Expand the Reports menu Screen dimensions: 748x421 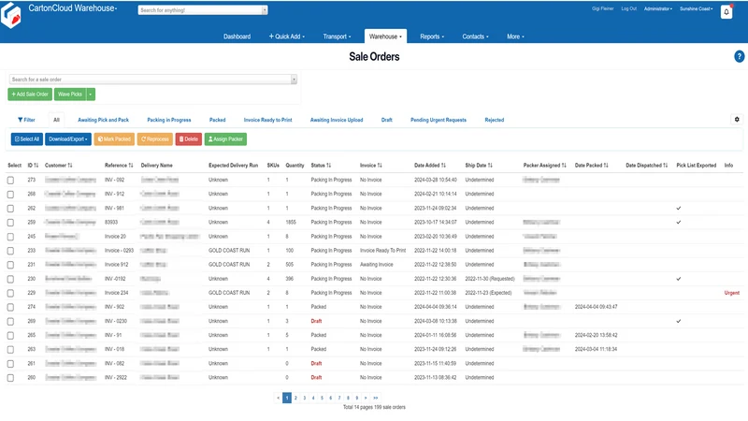(432, 36)
